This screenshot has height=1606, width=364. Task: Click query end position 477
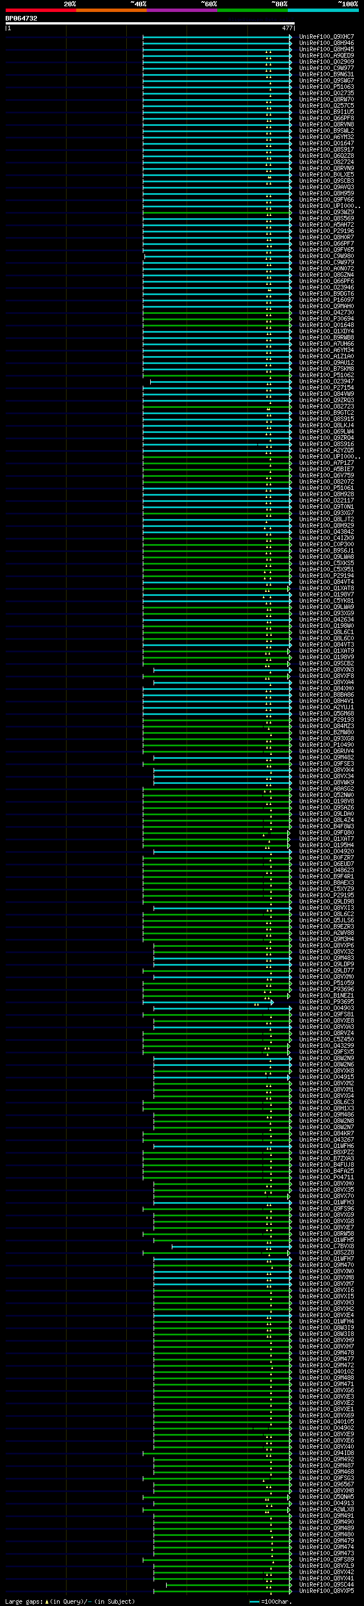pyautogui.click(x=287, y=28)
